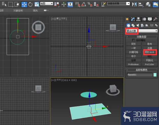Select the Select by Name tool
Image resolution: width=159 pixels, height=125 pixels.
click(x=4, y=4)
